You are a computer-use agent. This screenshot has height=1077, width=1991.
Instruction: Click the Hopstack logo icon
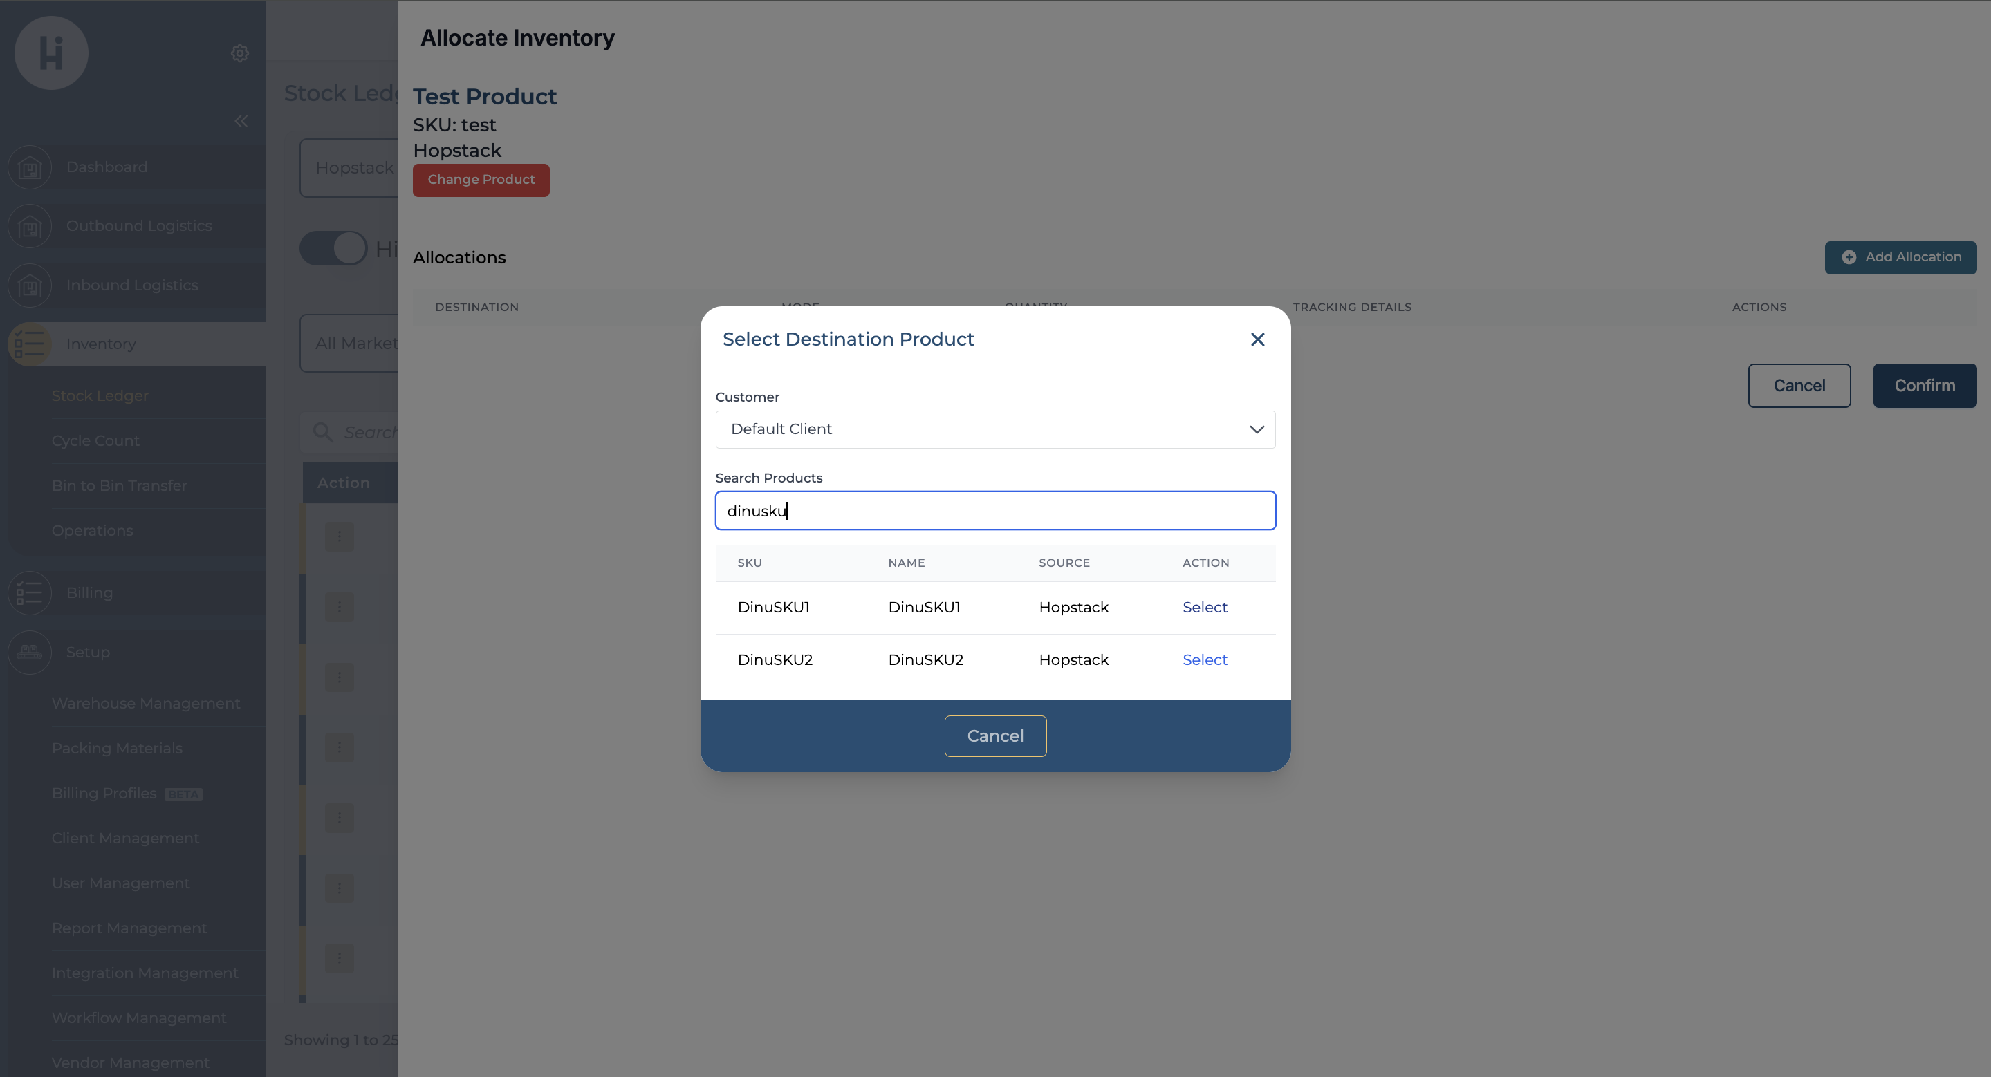[51, 53]
